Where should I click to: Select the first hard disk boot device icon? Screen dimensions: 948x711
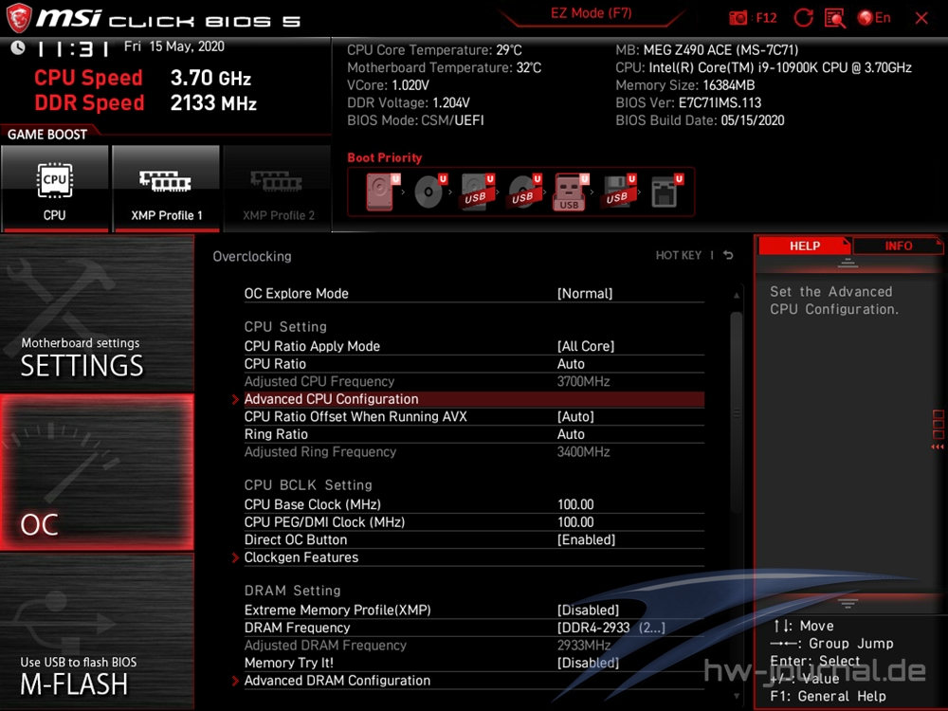click(381, 191)
